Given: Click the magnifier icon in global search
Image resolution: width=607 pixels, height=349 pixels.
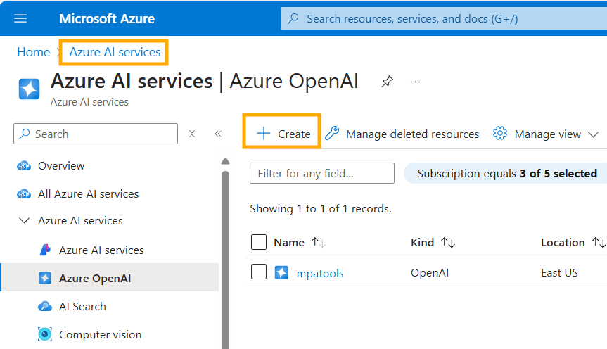Looking at the screenshot, I should click(294, 18).
